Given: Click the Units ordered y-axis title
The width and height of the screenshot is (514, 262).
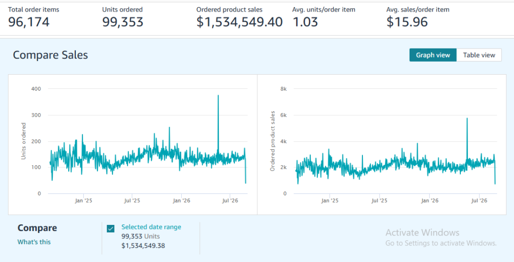Looking at the screenshot, I should (23, 141).
